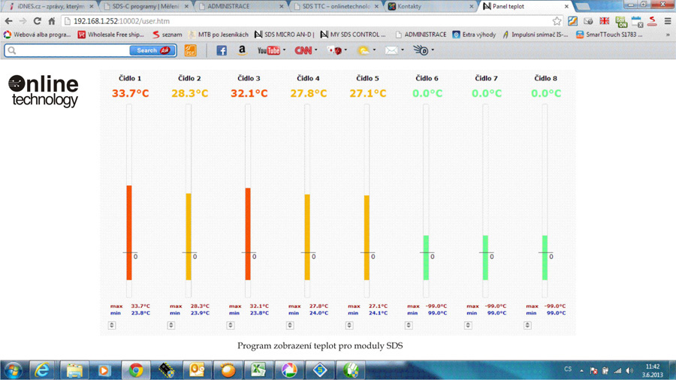This screenshot has height=380, width=676.
Task: Open the Amazon toolbar shortcut
Action: tap(242, 50)
